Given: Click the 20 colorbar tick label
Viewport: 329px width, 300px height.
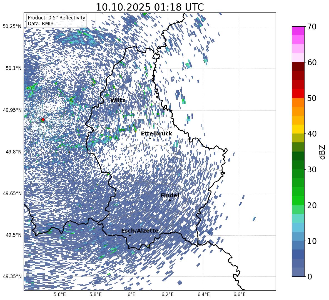Looking at the screenshot, I should [x=312, y=205].
